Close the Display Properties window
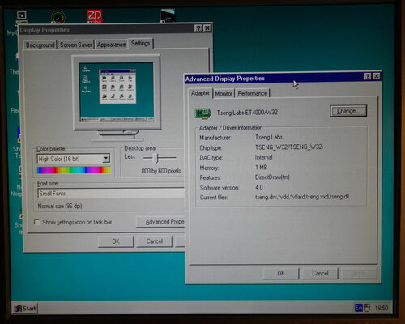The height and width of the screenshot is (324, 405). coord(207,28)
